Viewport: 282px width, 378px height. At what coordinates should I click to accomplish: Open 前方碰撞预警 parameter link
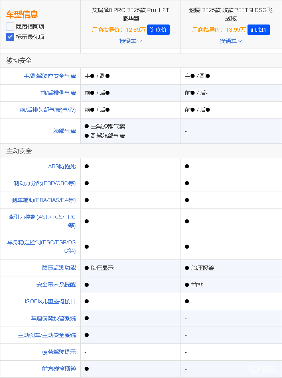point(59,369)
